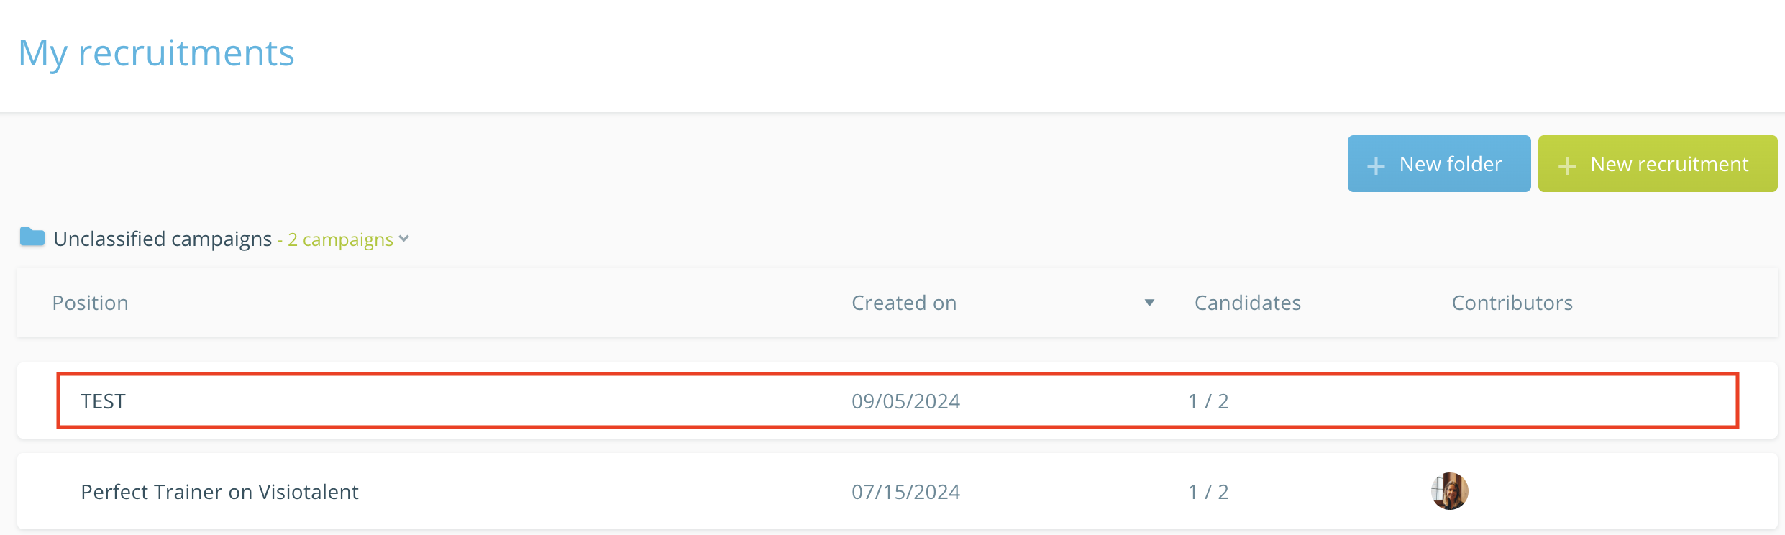Click the 2 campaigns count link

(340, 239)
